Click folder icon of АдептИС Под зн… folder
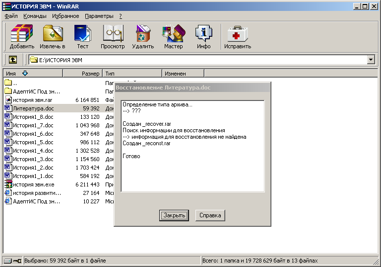The image size is (381, 267). (x=8, y=91)
